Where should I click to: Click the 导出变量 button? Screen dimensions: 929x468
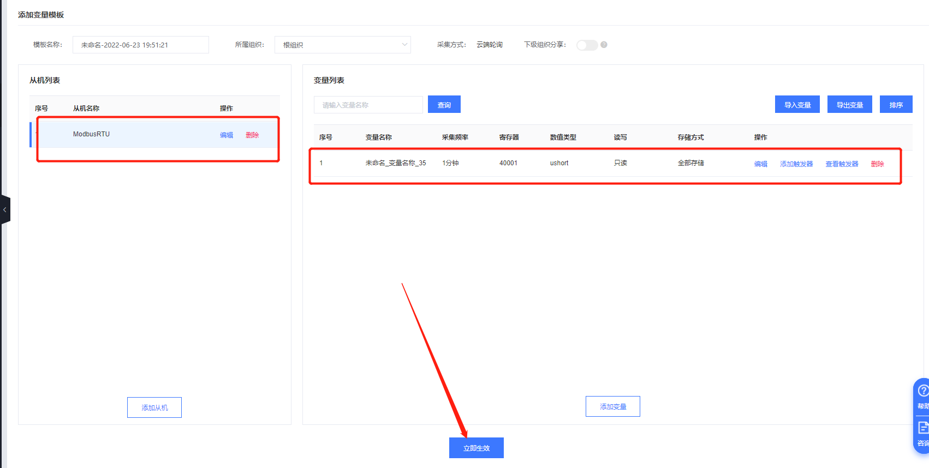click(849, 105)
